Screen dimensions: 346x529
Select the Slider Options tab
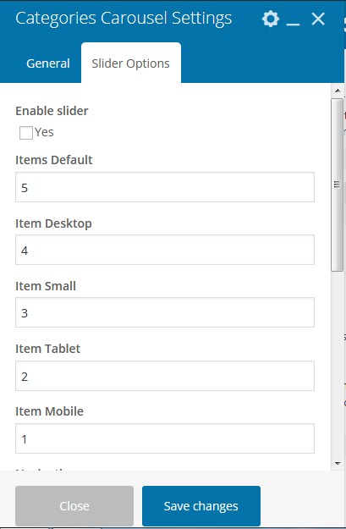point(131,63)
